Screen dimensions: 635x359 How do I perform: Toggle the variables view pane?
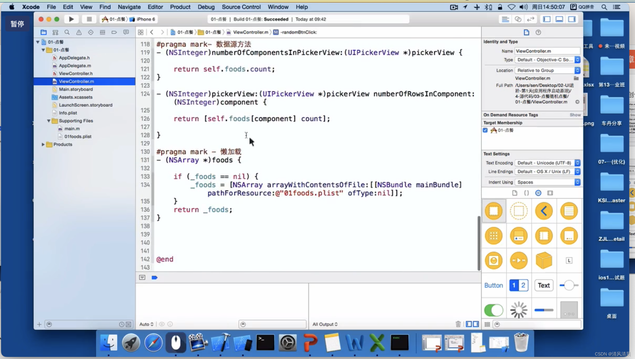tap(469, 324)
